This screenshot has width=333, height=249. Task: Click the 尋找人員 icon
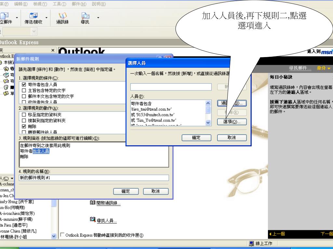93,219
